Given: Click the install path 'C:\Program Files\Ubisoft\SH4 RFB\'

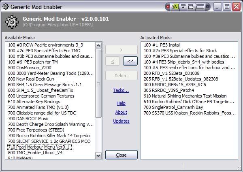Looking at the screenshot, I should (x=58, y=25).
